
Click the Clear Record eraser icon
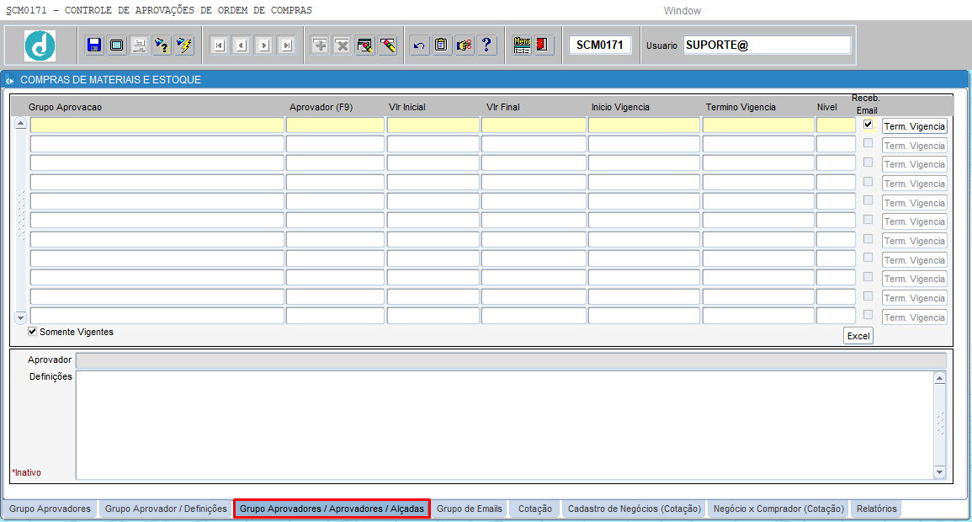(x=387, y=45)
